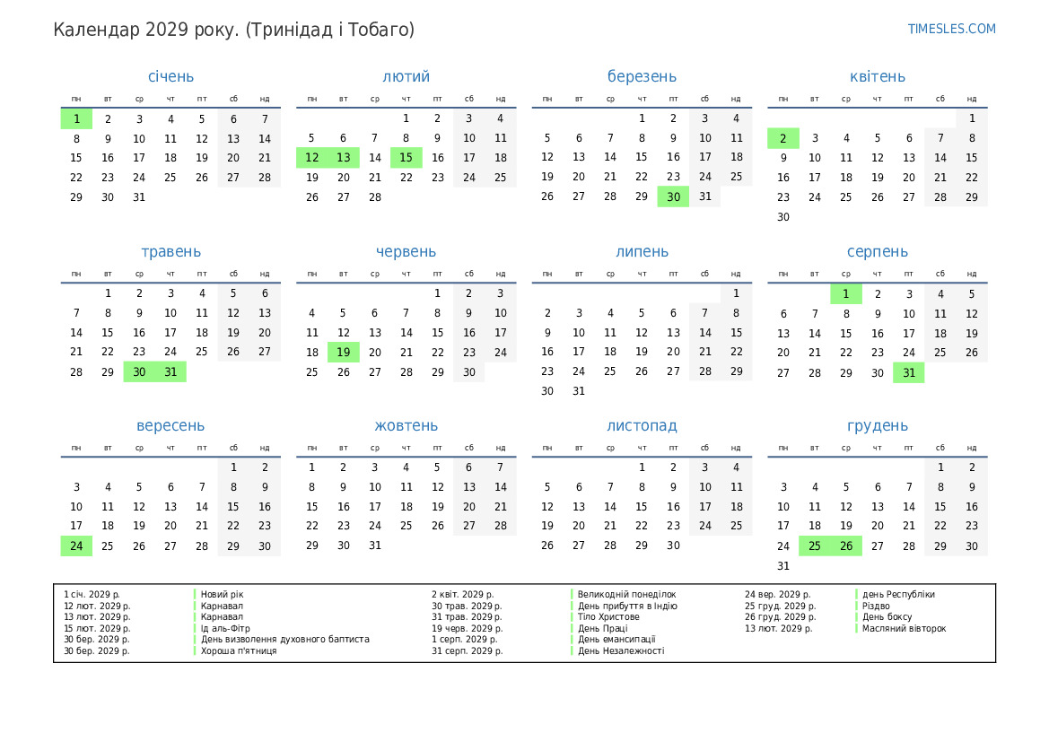Click the жовтень month title

point(406,426)
